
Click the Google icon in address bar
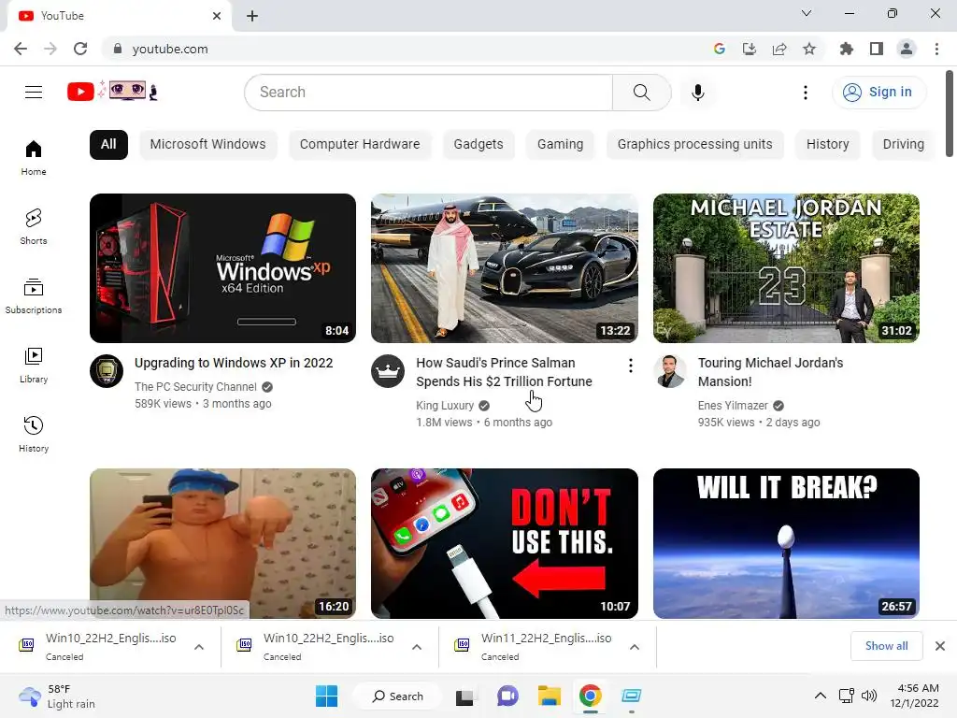(720, 49)
